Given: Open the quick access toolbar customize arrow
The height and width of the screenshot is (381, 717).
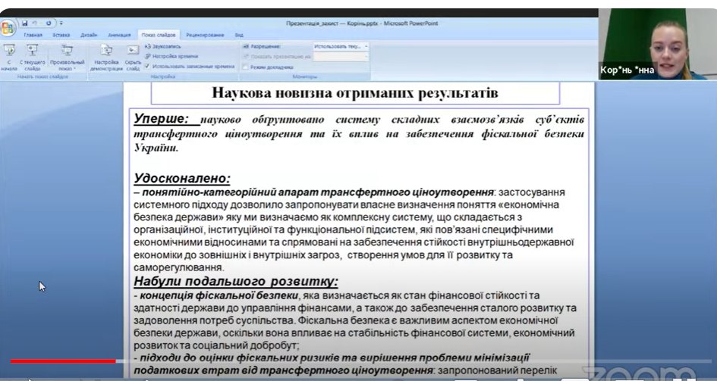Looking at the screenshot, I should tap(61, 23).
